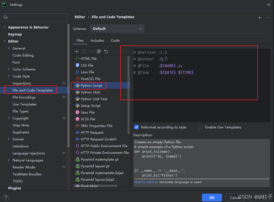
Task: Open Code Editing settings
Action: [x=23, y=55]
